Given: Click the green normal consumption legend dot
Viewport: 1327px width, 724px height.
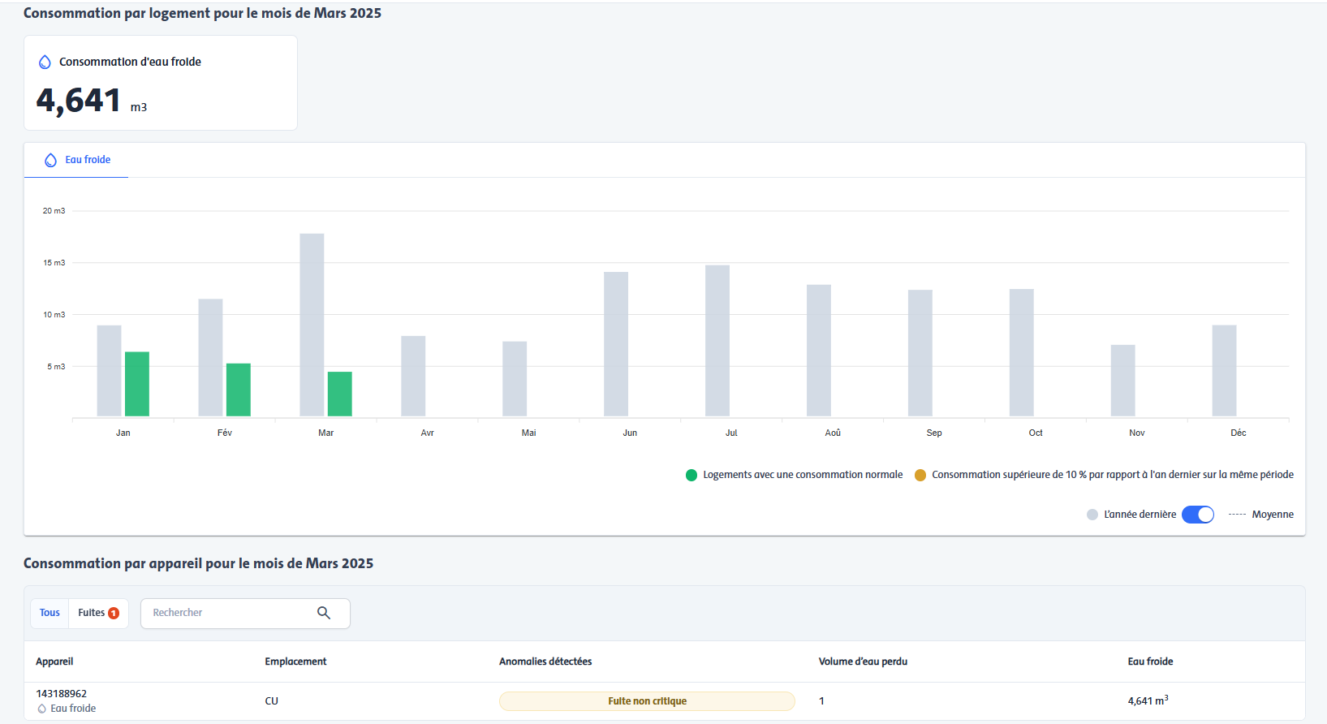Looking at the screenshot, I should 692,476.
